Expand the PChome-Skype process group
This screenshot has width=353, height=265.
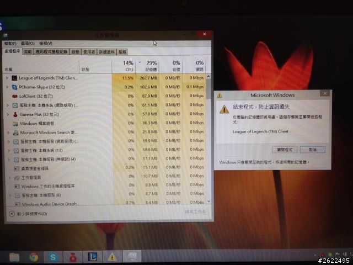pyautogui.click(x=7, y=87)
